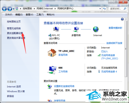Click 连接或断开连接 link
The image size is (129, 103).
[114, 43]
